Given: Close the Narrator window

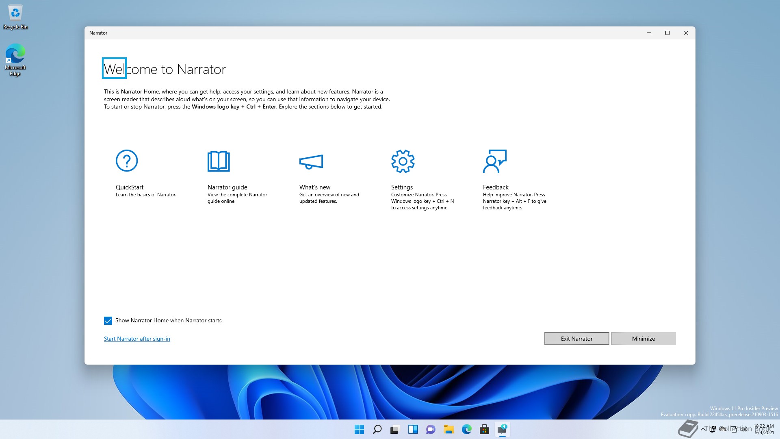Looking at the screenshot, I should pos(686,33).
